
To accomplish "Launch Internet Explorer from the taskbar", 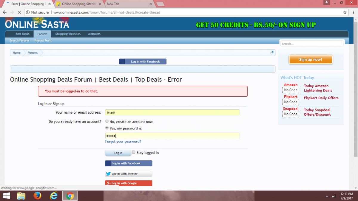I will pyautogui.click(x=54, y=196).
